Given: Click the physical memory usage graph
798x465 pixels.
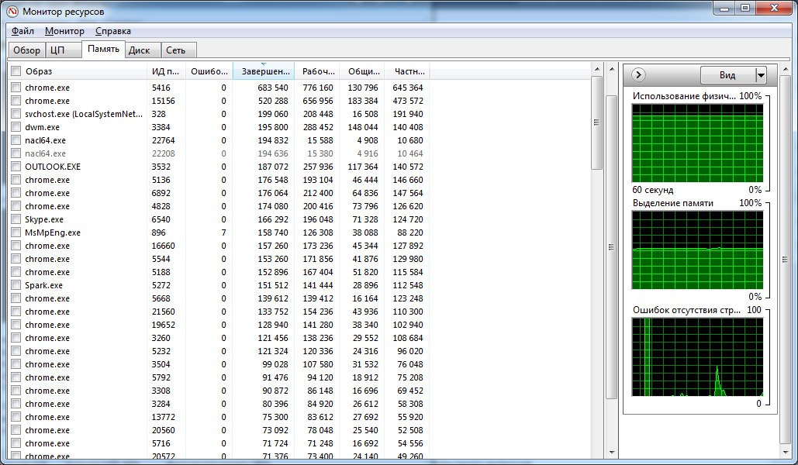Looking at the screenshot, I should click(x=697, y=143).
